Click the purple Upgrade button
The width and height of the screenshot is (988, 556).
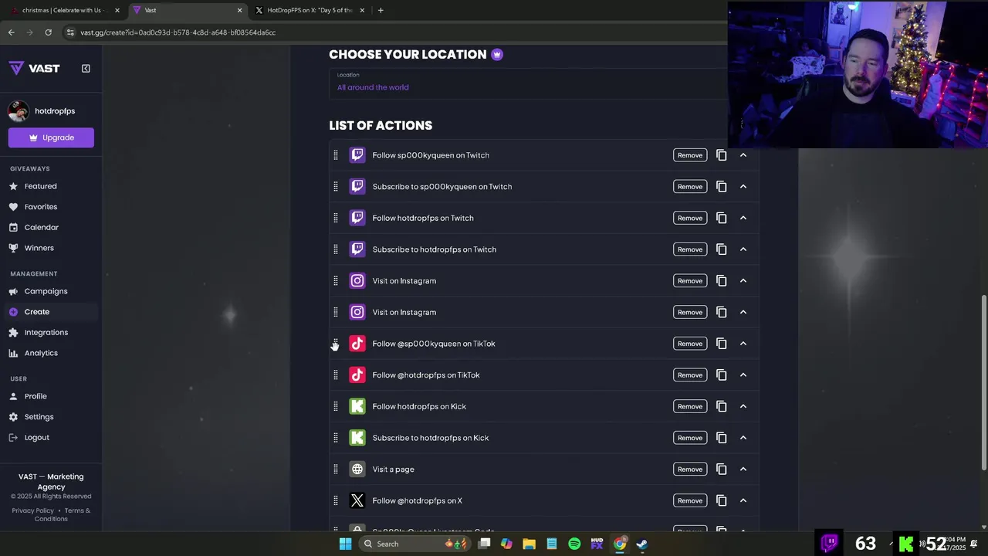tap(51, 137)
